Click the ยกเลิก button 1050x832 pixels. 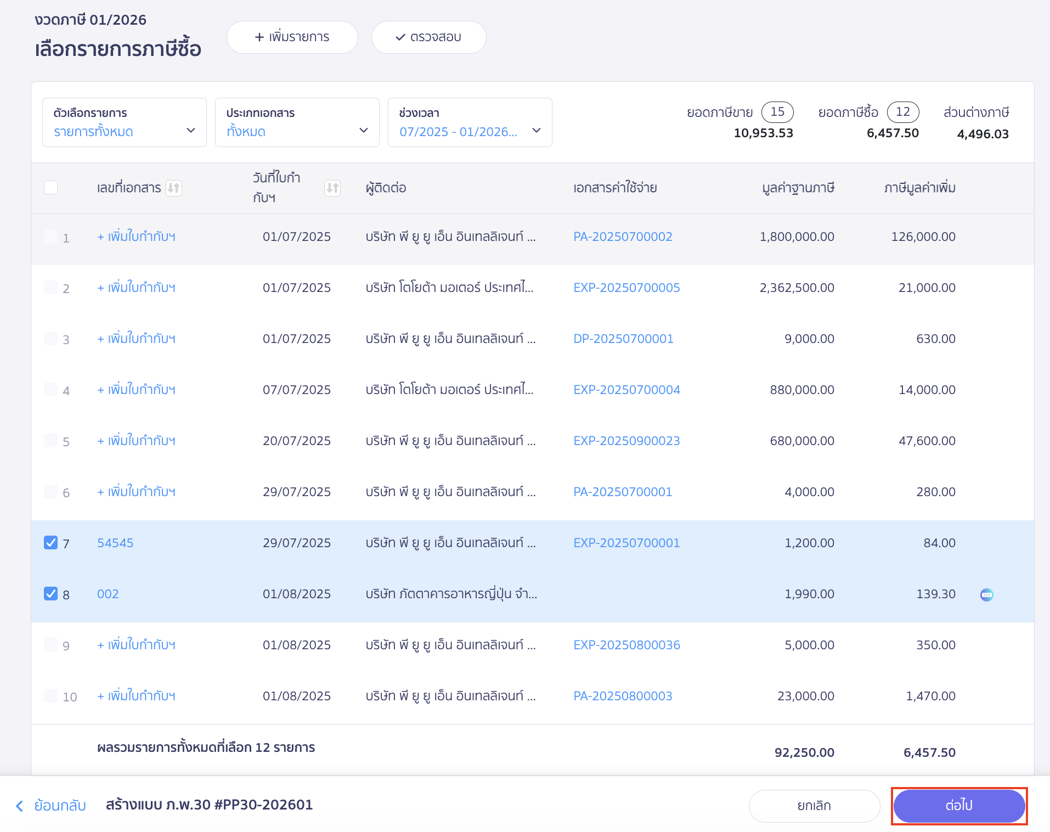(814, 806)
